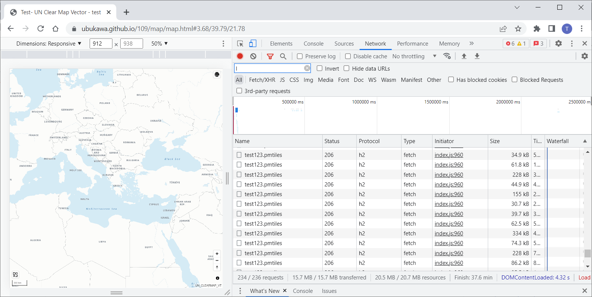Viewport: 592px width, 297px height.
Task: Click the export HAR download arrow
Action: coord(477,56)
